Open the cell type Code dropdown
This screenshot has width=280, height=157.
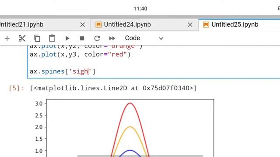(144, 38)
